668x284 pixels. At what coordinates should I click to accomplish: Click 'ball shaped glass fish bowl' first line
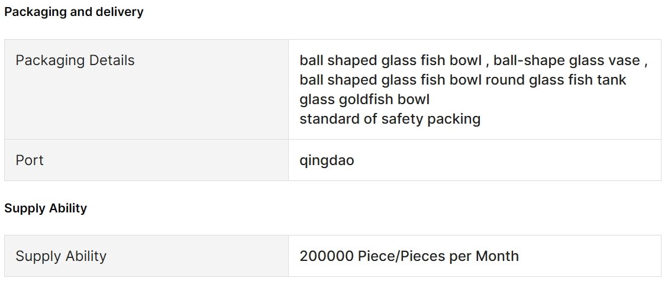pyautogui.click(x=391, y=60)
